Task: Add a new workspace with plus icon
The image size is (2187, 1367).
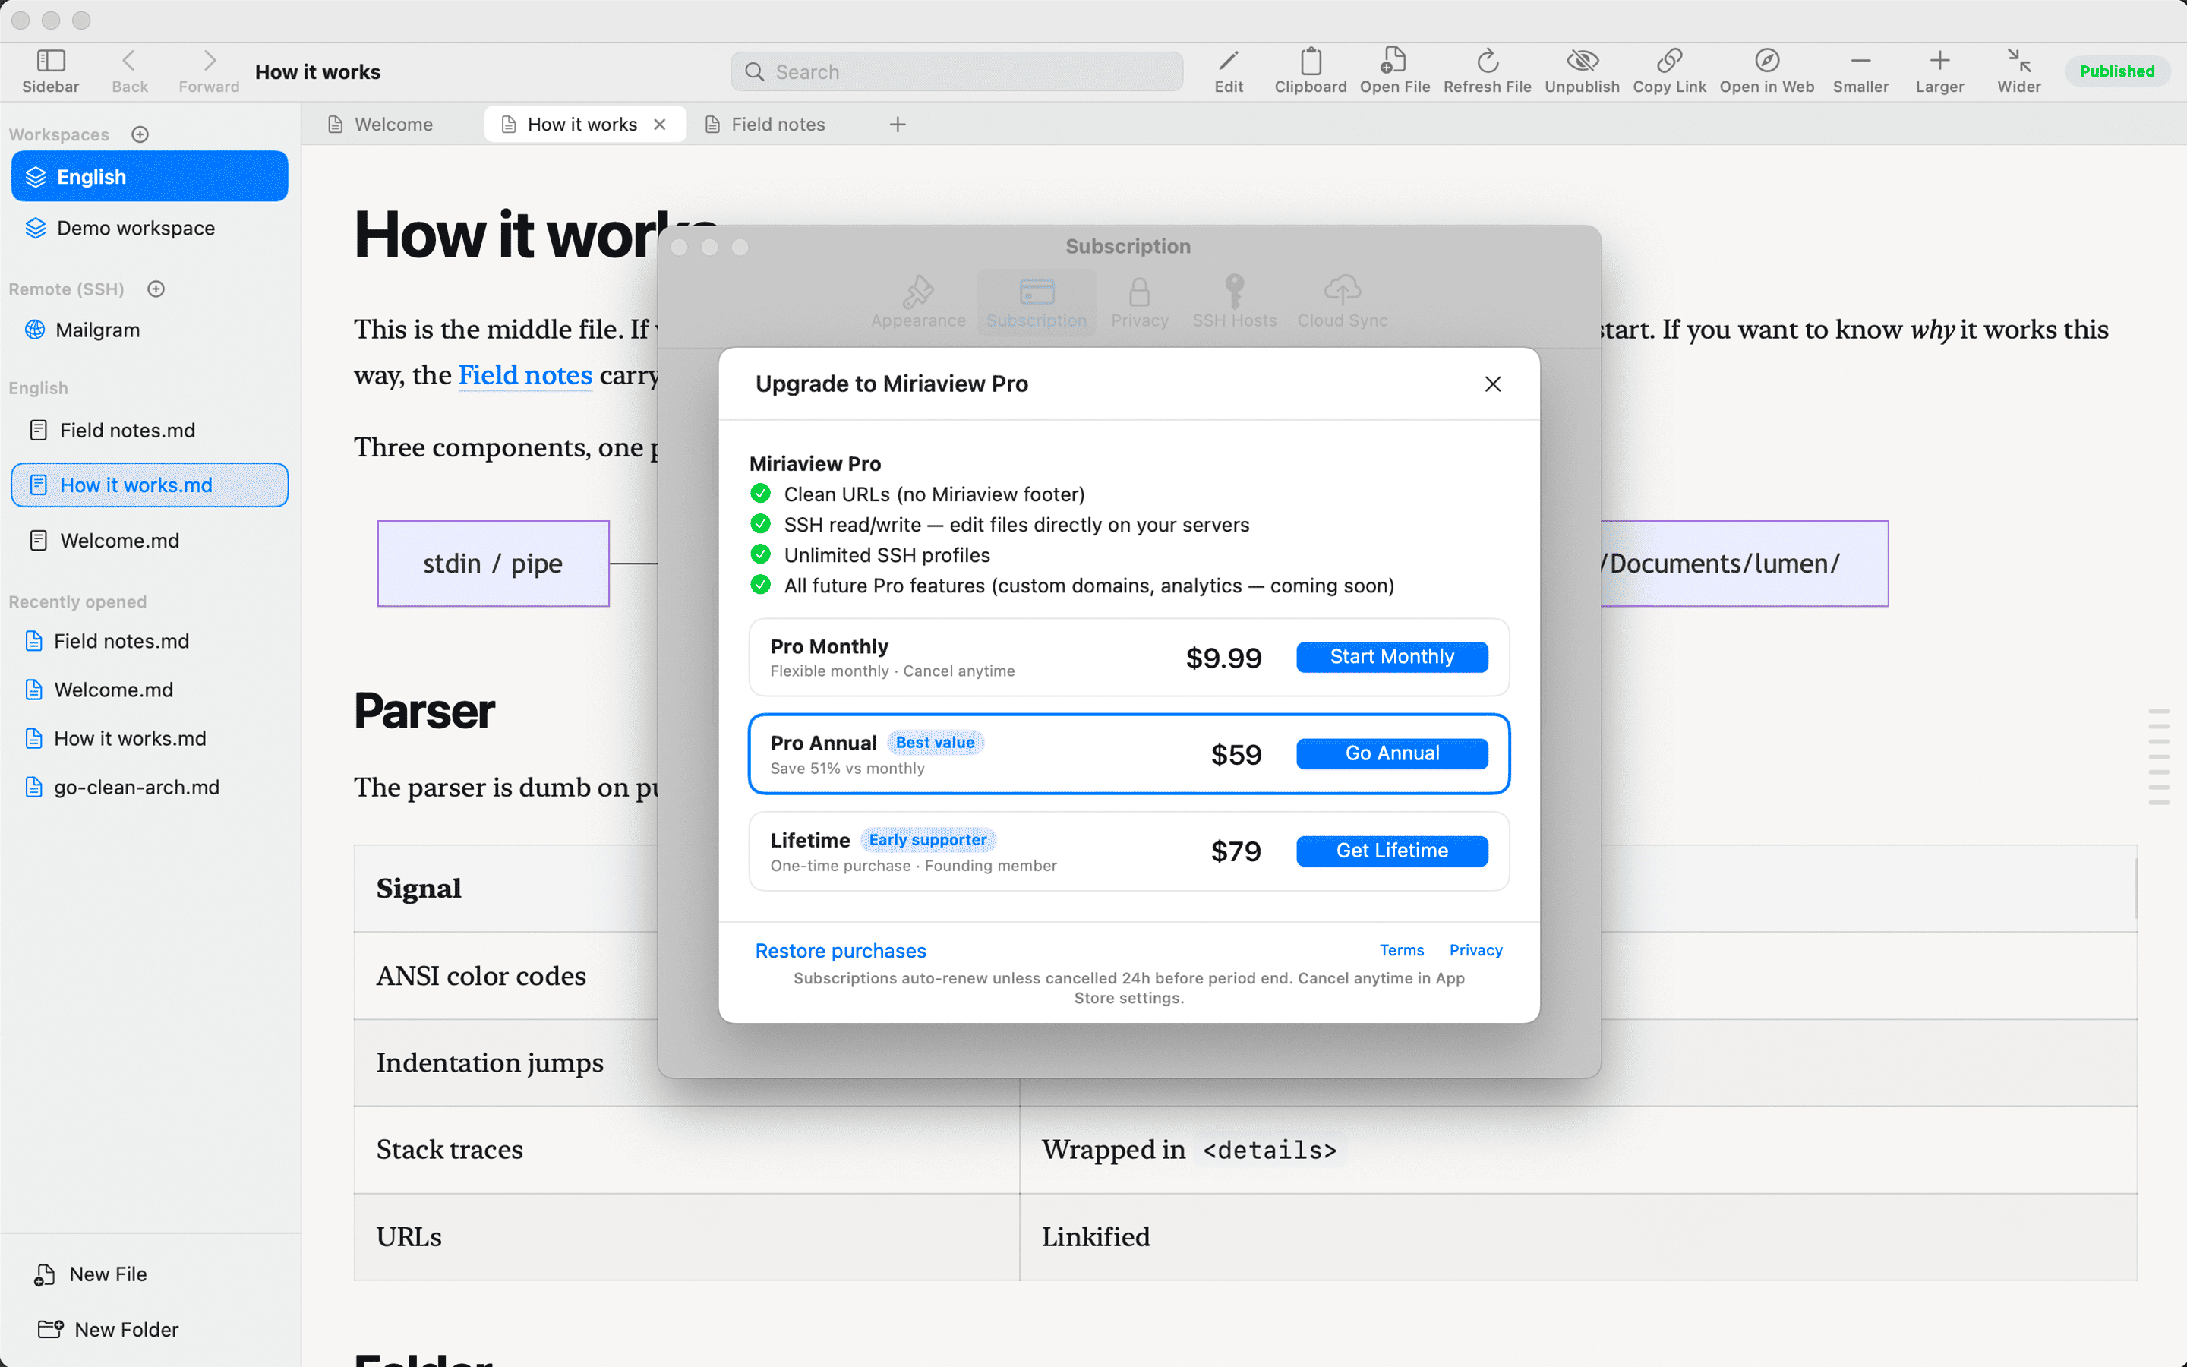Action: tap(140, 134)
